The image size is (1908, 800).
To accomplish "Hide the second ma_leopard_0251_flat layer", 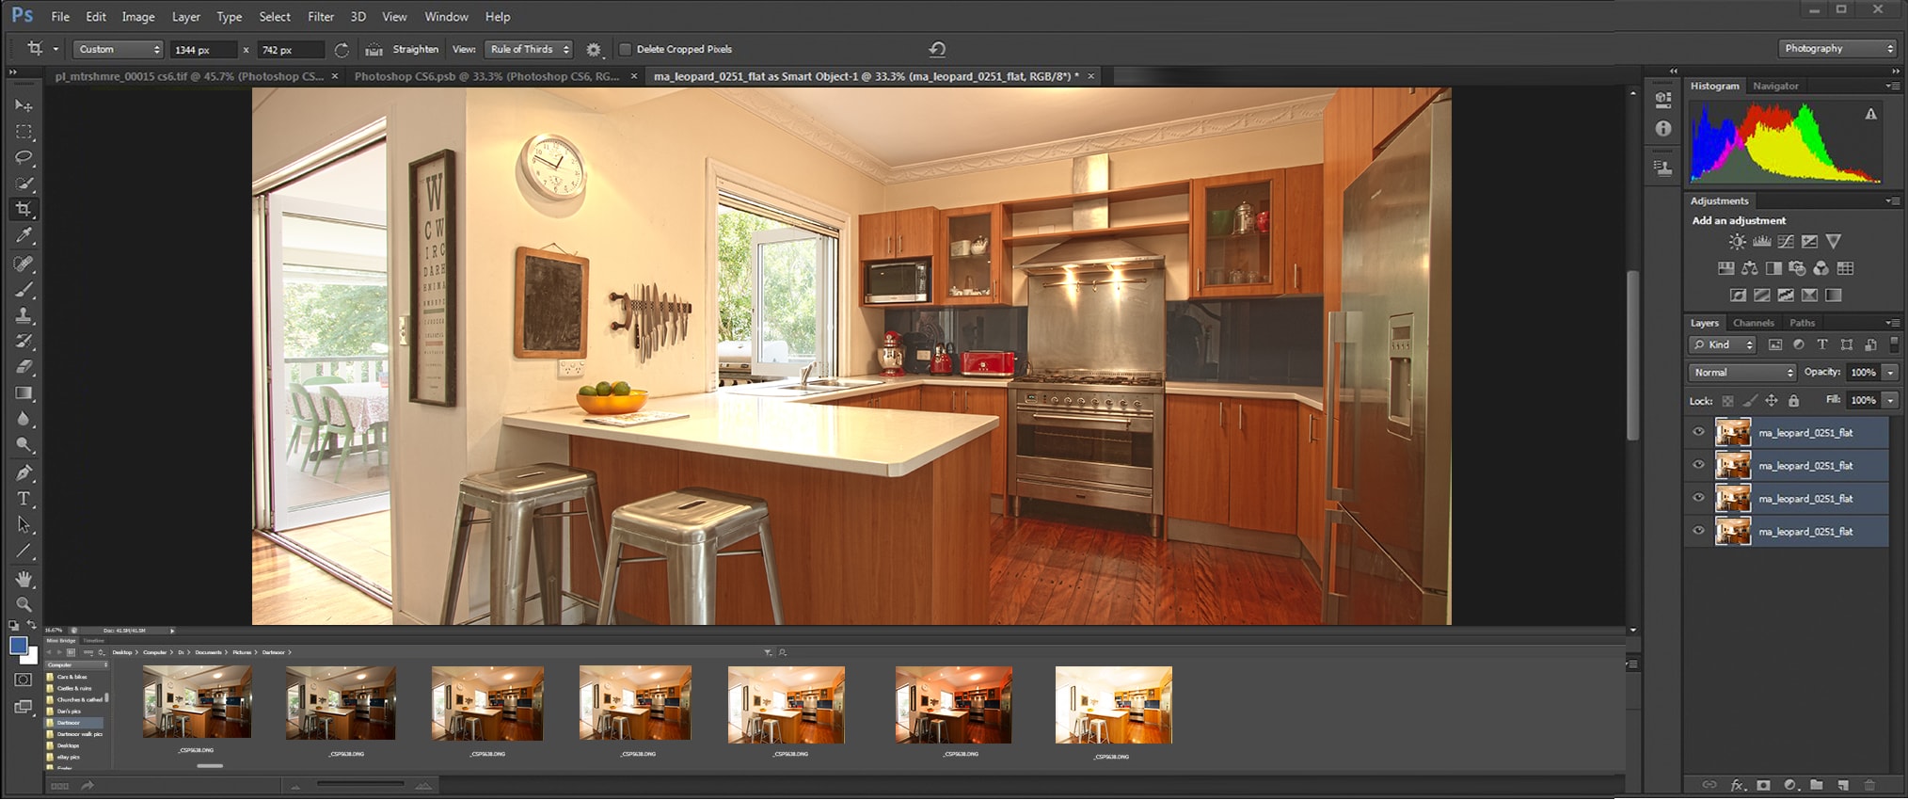I will 1698,465.
